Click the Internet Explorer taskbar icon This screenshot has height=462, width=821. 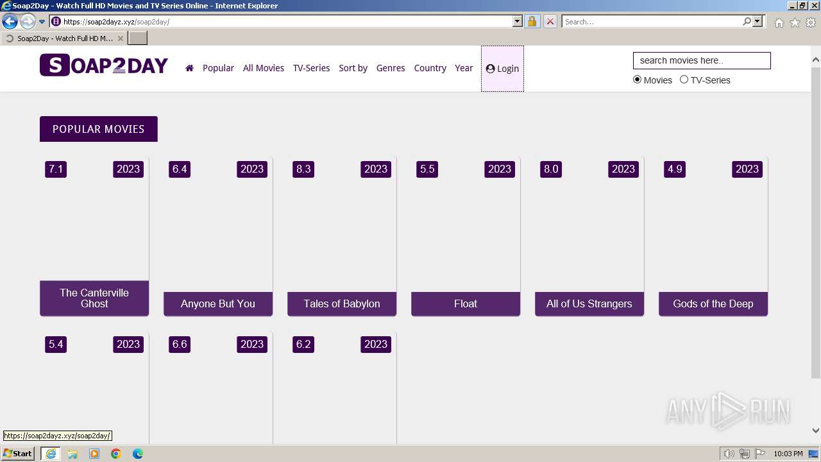click(x=51, y=454)
